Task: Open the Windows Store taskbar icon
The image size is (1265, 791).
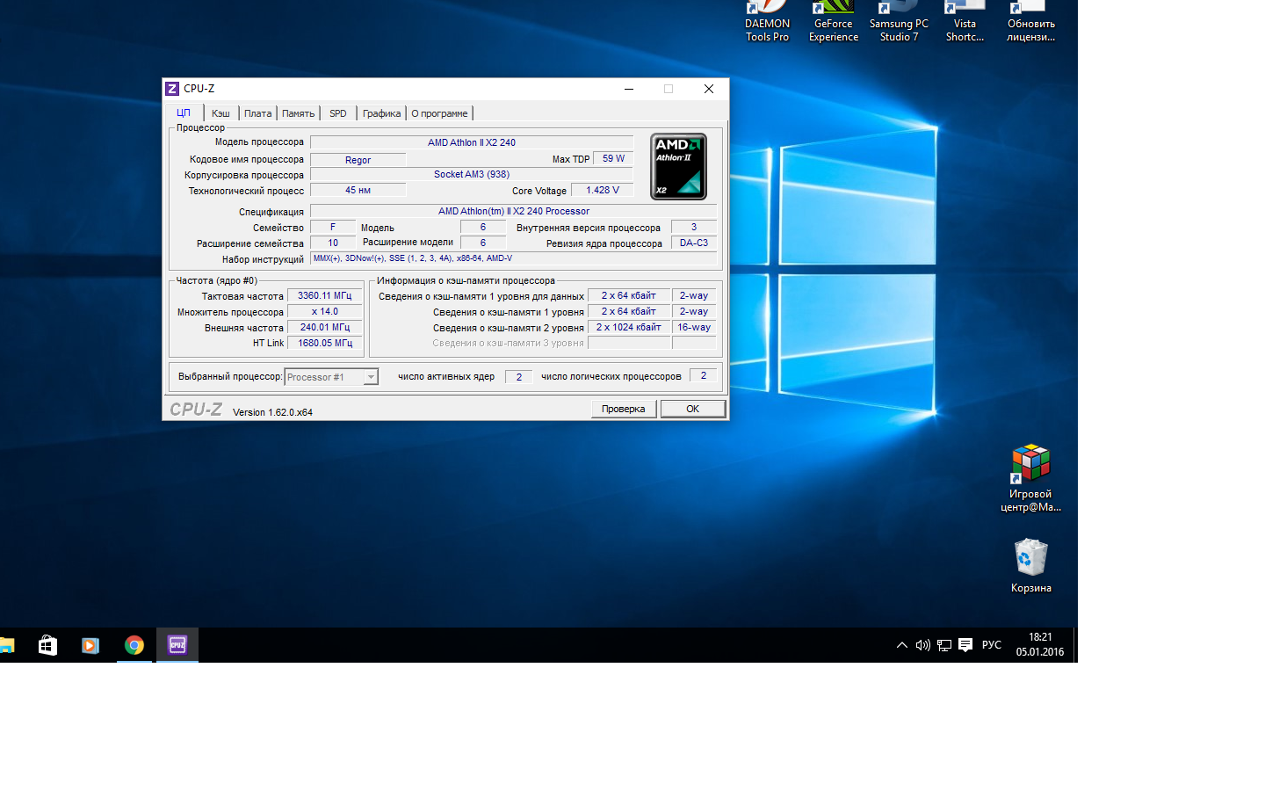Action: pos(47,645)
